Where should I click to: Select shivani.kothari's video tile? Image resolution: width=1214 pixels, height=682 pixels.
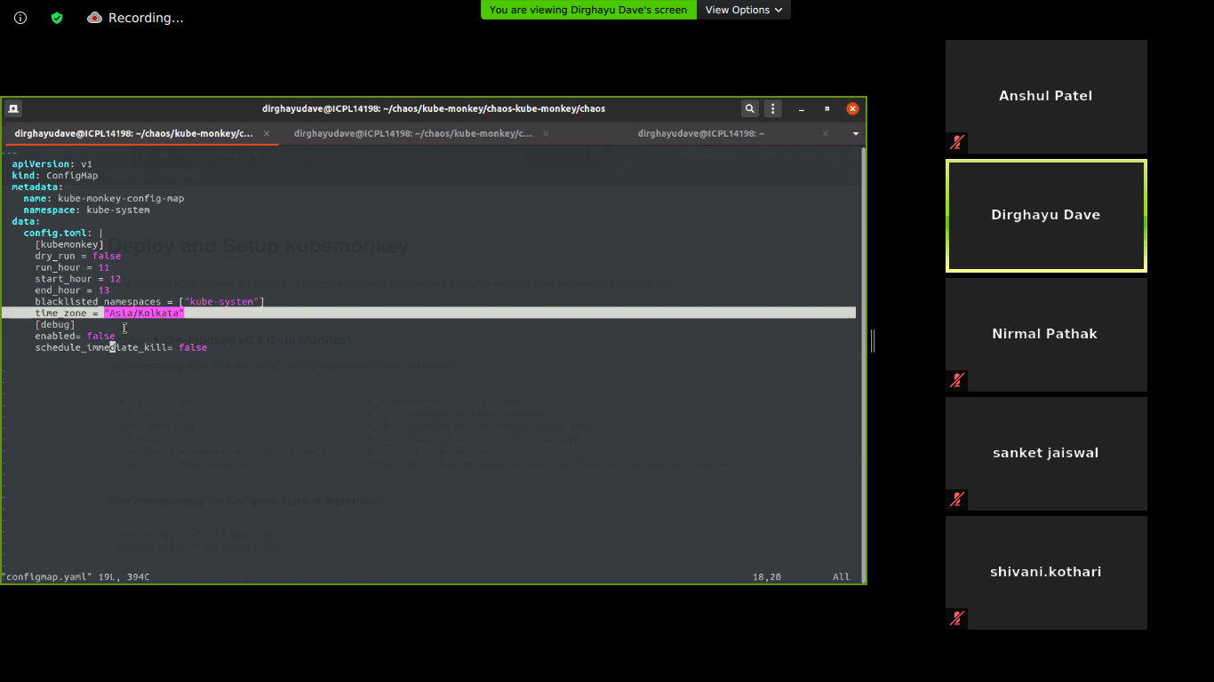1046,572
